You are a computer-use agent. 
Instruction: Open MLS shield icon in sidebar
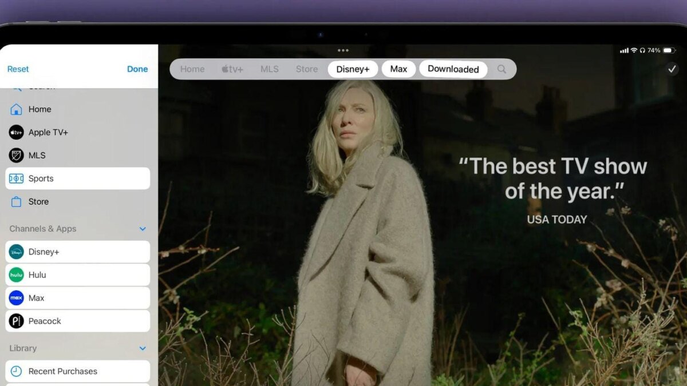tap(16, 156)
